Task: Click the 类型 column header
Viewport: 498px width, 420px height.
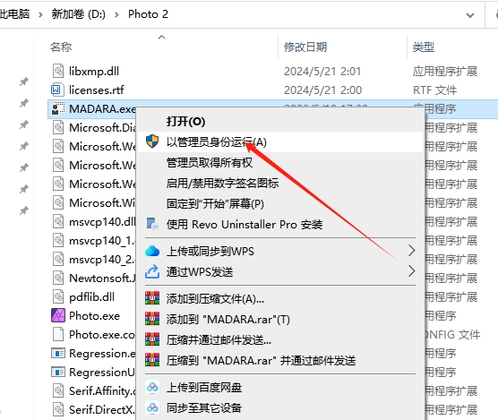Action: (x=424, y=47)
